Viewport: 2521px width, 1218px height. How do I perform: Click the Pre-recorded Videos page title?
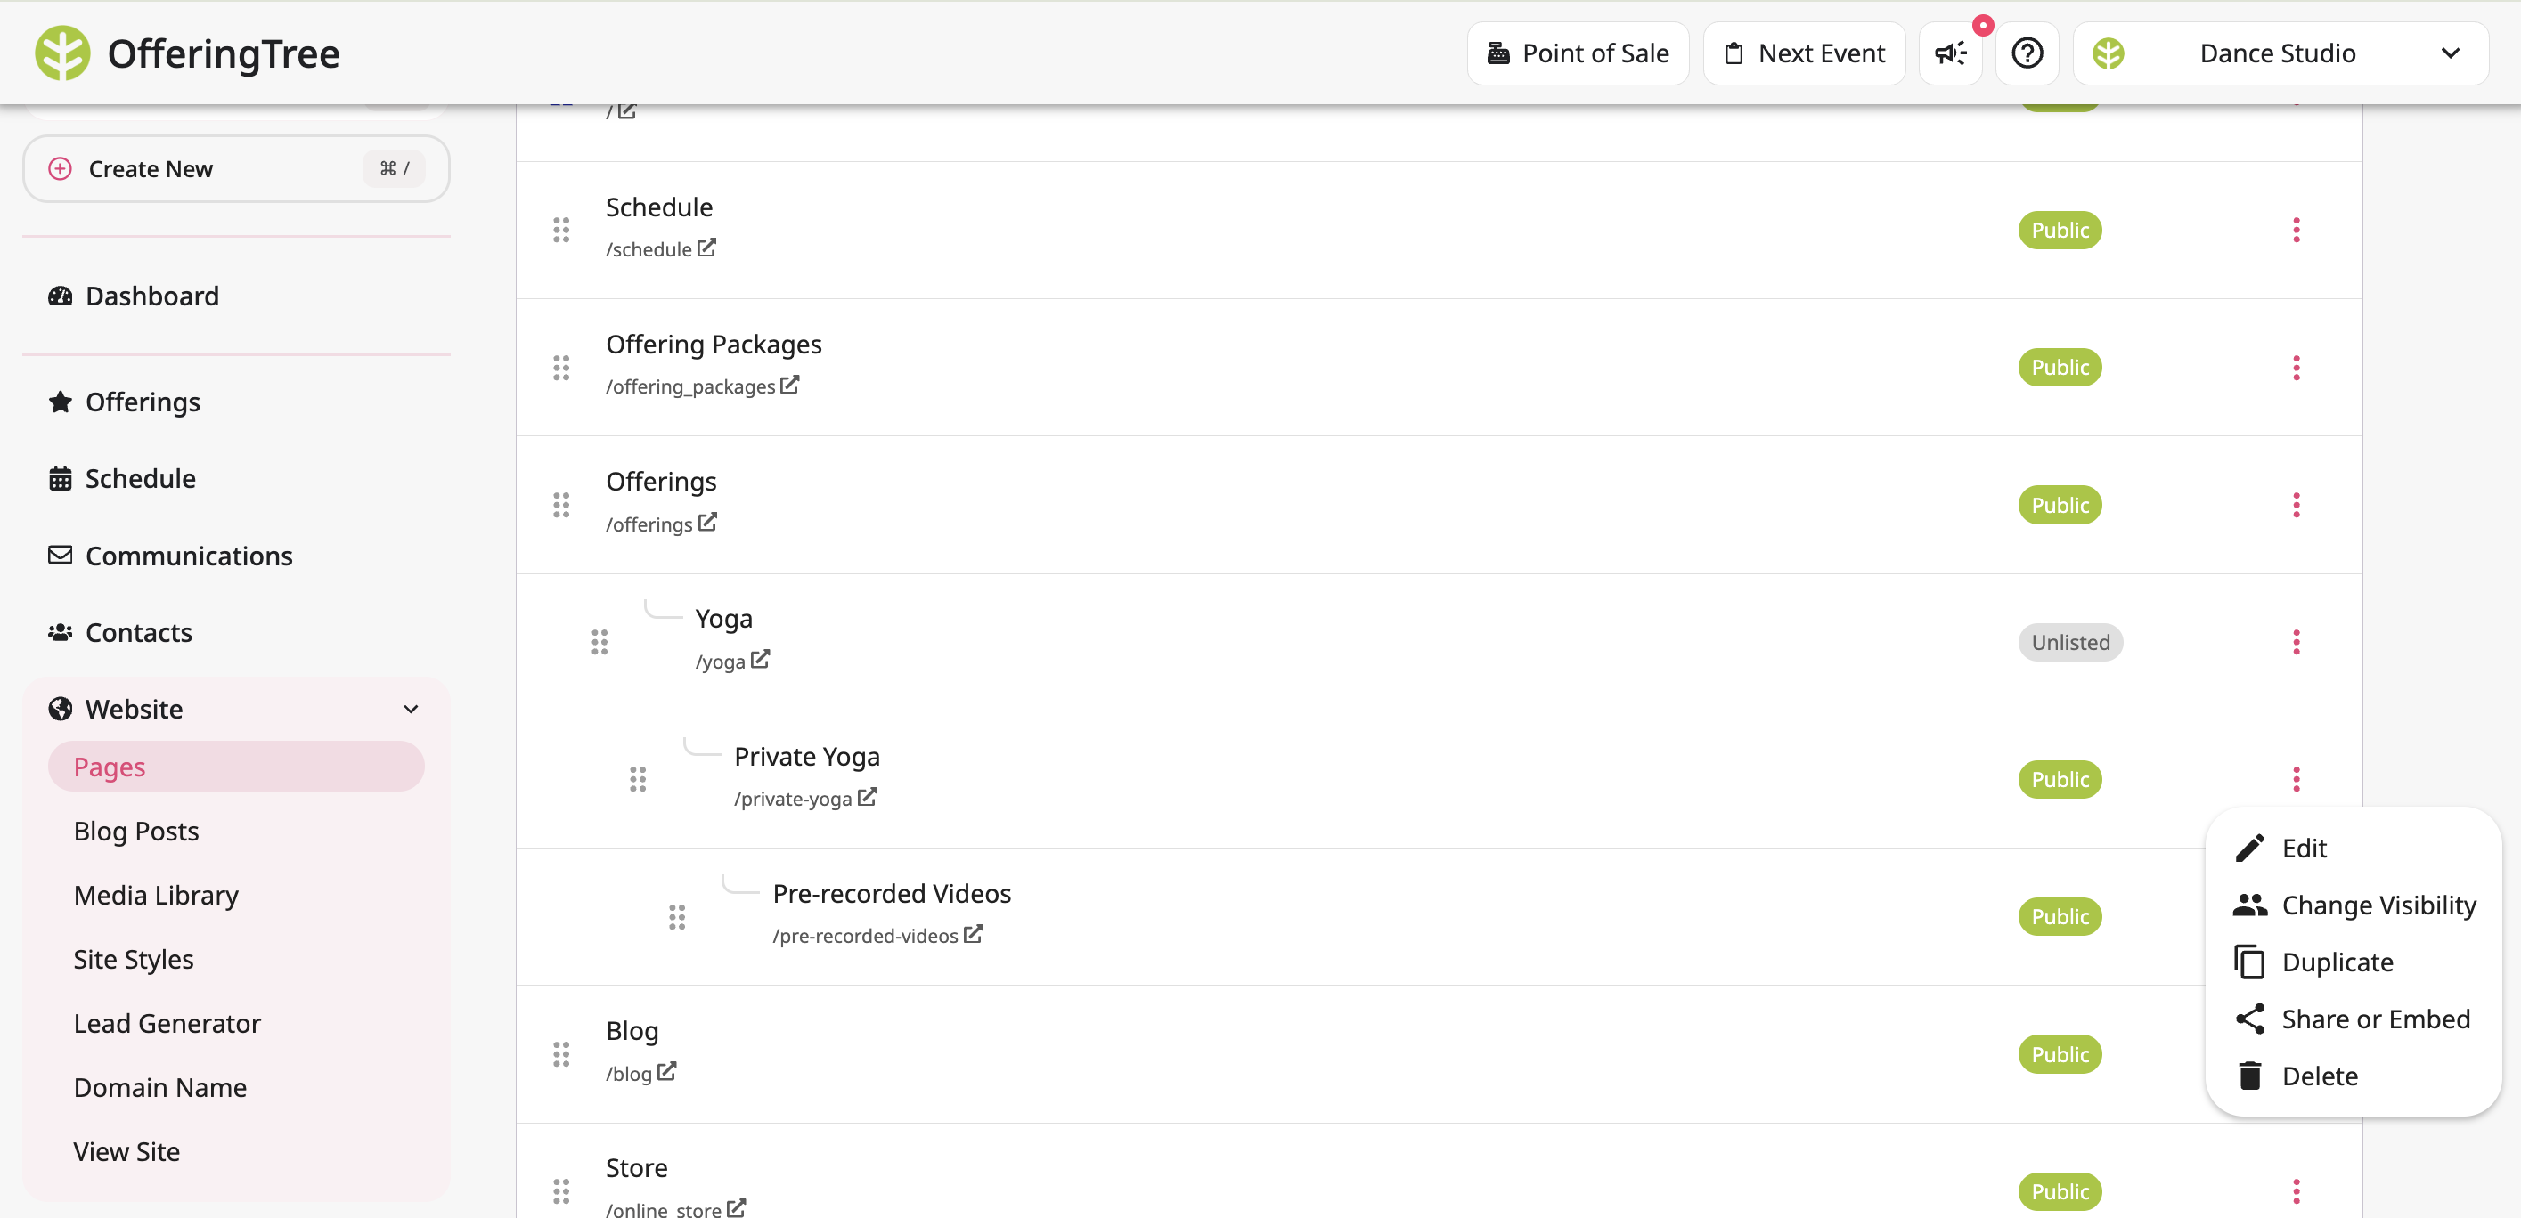892,893
